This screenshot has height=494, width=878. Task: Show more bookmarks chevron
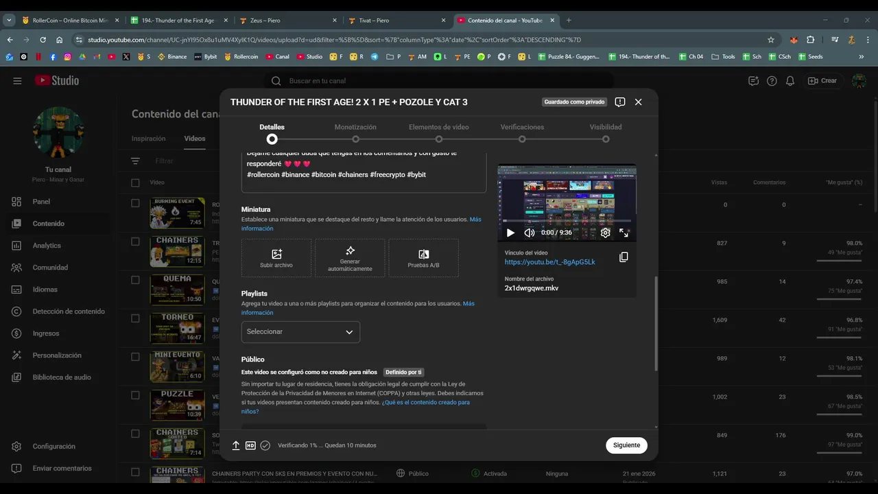[862, 56]
